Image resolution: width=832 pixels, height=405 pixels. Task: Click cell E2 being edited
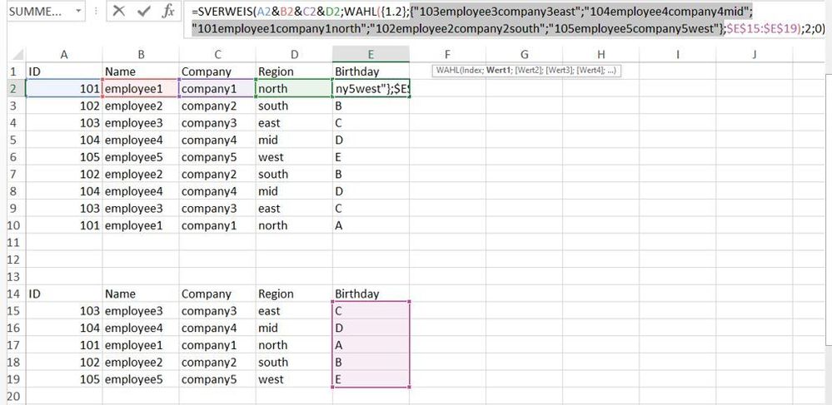[371, 88]
